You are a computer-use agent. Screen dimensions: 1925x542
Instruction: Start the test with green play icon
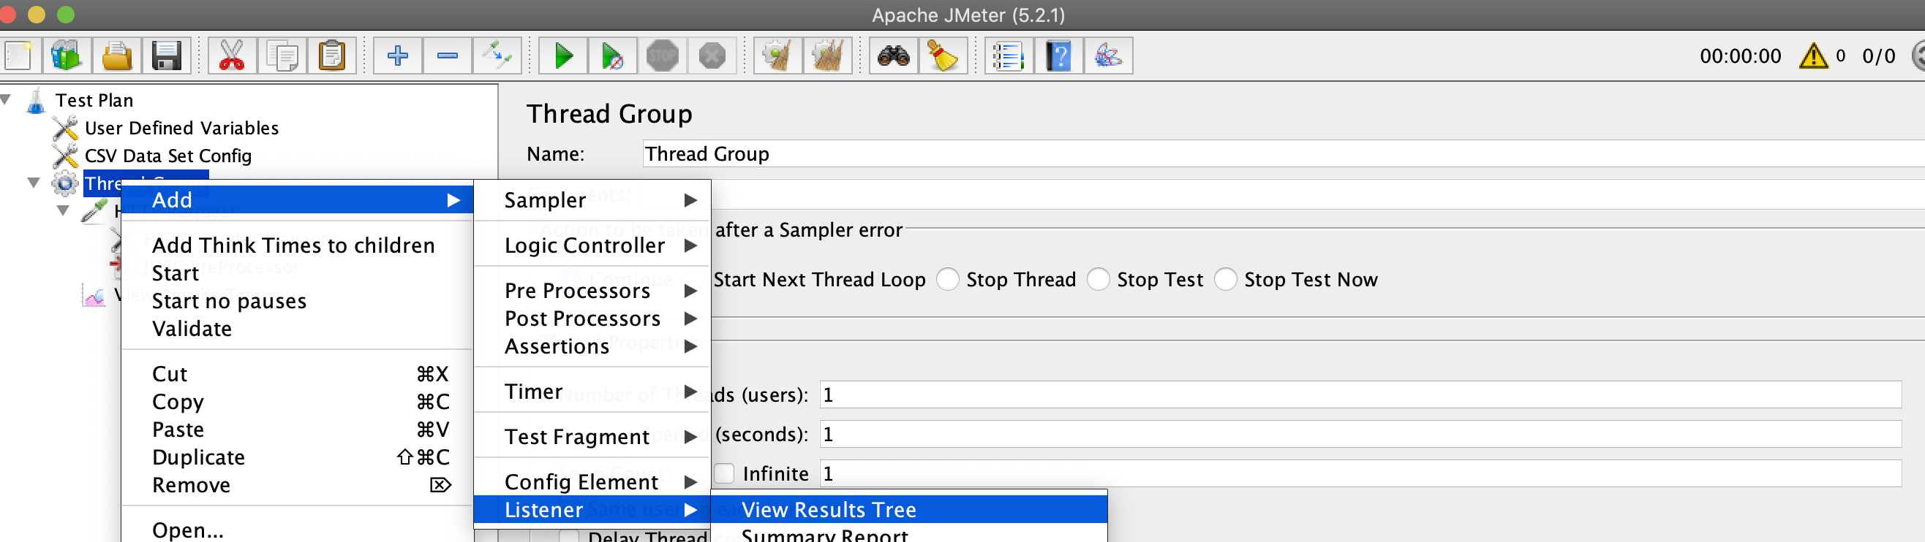tap(563, 56)
